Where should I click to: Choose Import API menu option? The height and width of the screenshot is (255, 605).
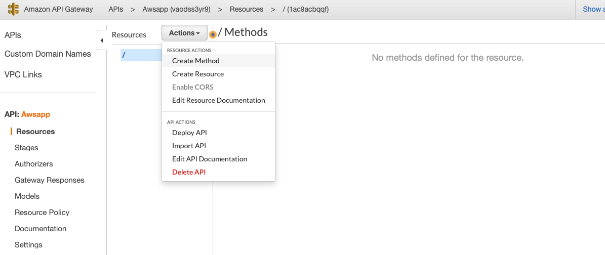tap(218, 145)
